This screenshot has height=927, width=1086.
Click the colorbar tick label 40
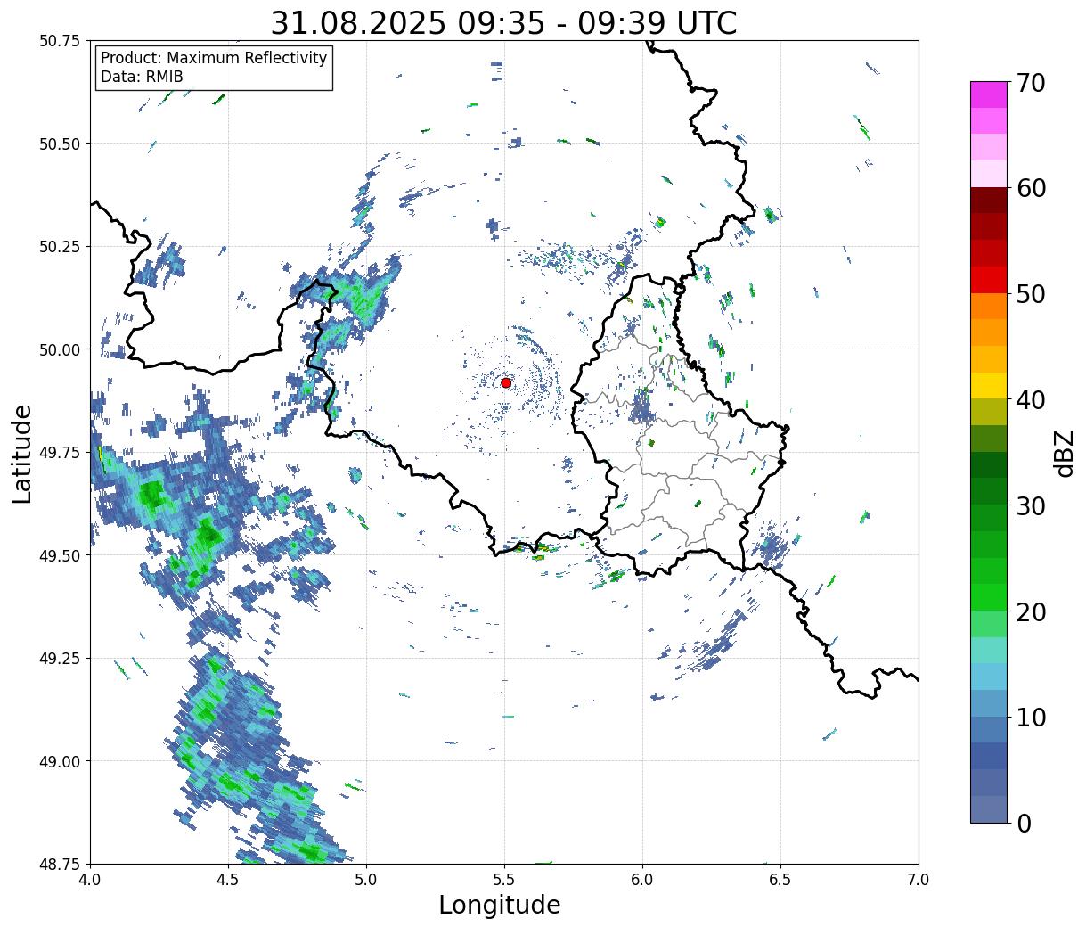tap(1031, 399)
